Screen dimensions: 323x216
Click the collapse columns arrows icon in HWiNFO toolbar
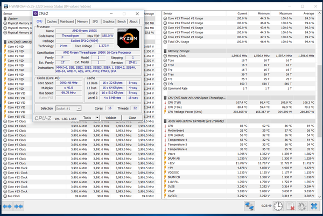pos(18,206)
